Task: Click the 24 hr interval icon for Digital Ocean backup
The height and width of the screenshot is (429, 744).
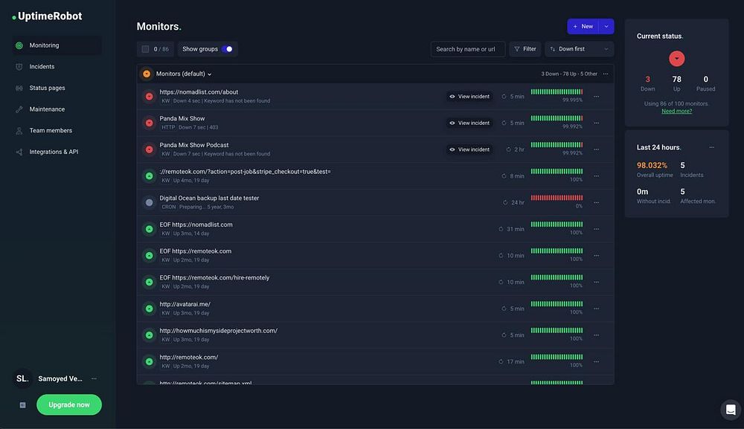Action: 505,203
